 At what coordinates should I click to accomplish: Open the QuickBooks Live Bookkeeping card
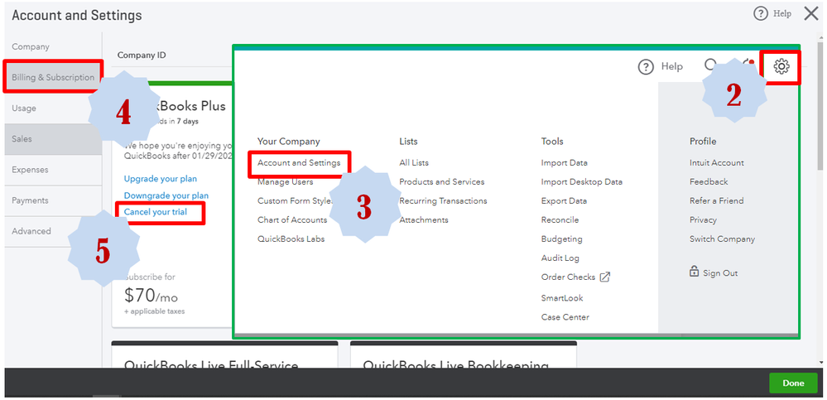464,354
